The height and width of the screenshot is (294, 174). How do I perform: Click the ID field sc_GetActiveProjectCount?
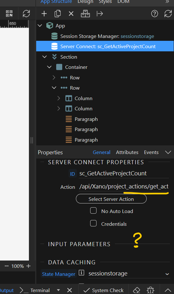click(x=124, y=173)
